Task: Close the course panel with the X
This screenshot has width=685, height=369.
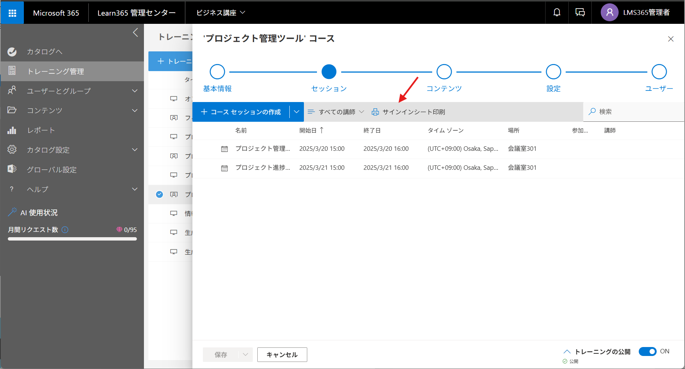Action: [x=671, y=39]
